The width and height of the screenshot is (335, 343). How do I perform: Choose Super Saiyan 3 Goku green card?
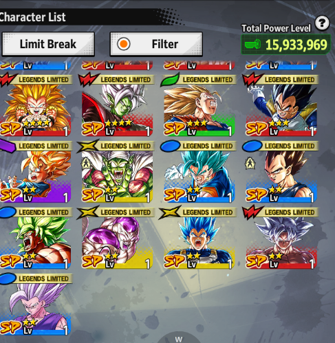pos(199,104)
